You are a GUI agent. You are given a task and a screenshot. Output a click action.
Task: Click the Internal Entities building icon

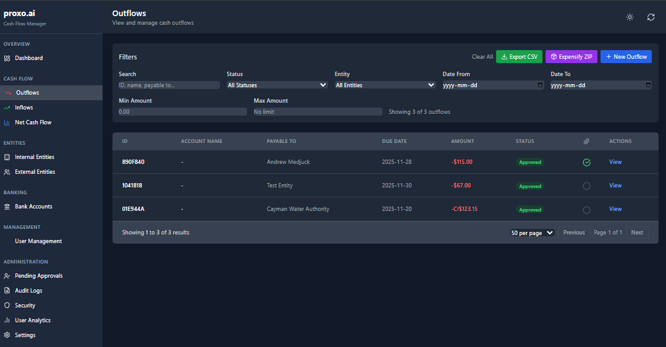point(7,157)
